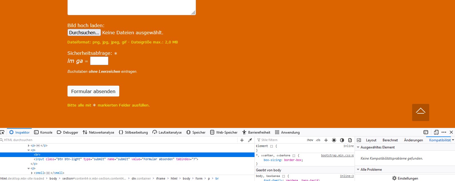Toggle dark color scheme simulation icon
The image size is (455, 181).
(342, 140)
